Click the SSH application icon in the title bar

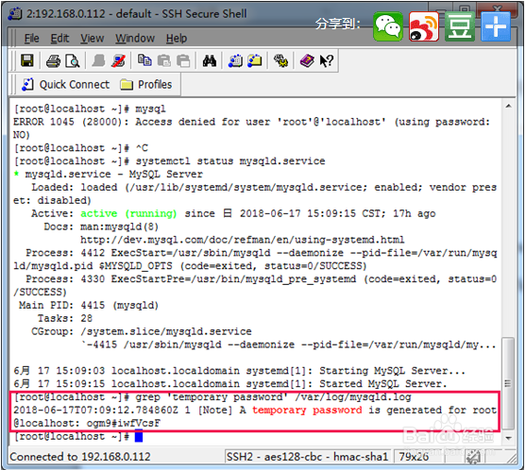coord(15,14)
